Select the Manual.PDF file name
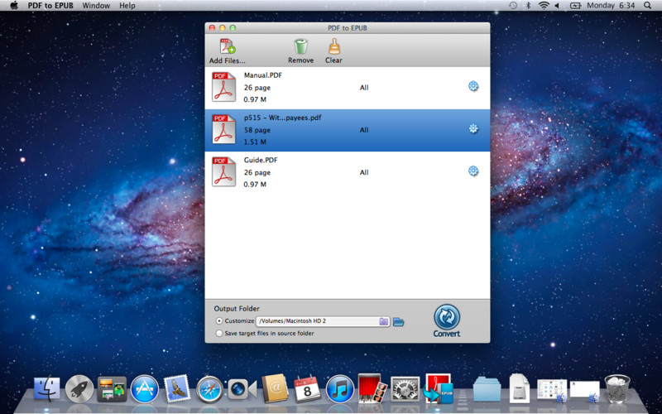Viewport: 662px width, 414px height. (x=262, y=75)
